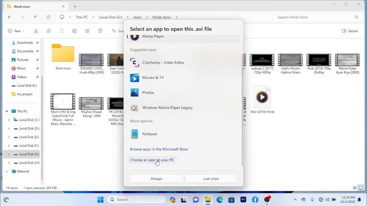Select Kabhi Khushi Kabhie Gham video
The height and width of the screenshot is (206, 367).
(291, 64)
